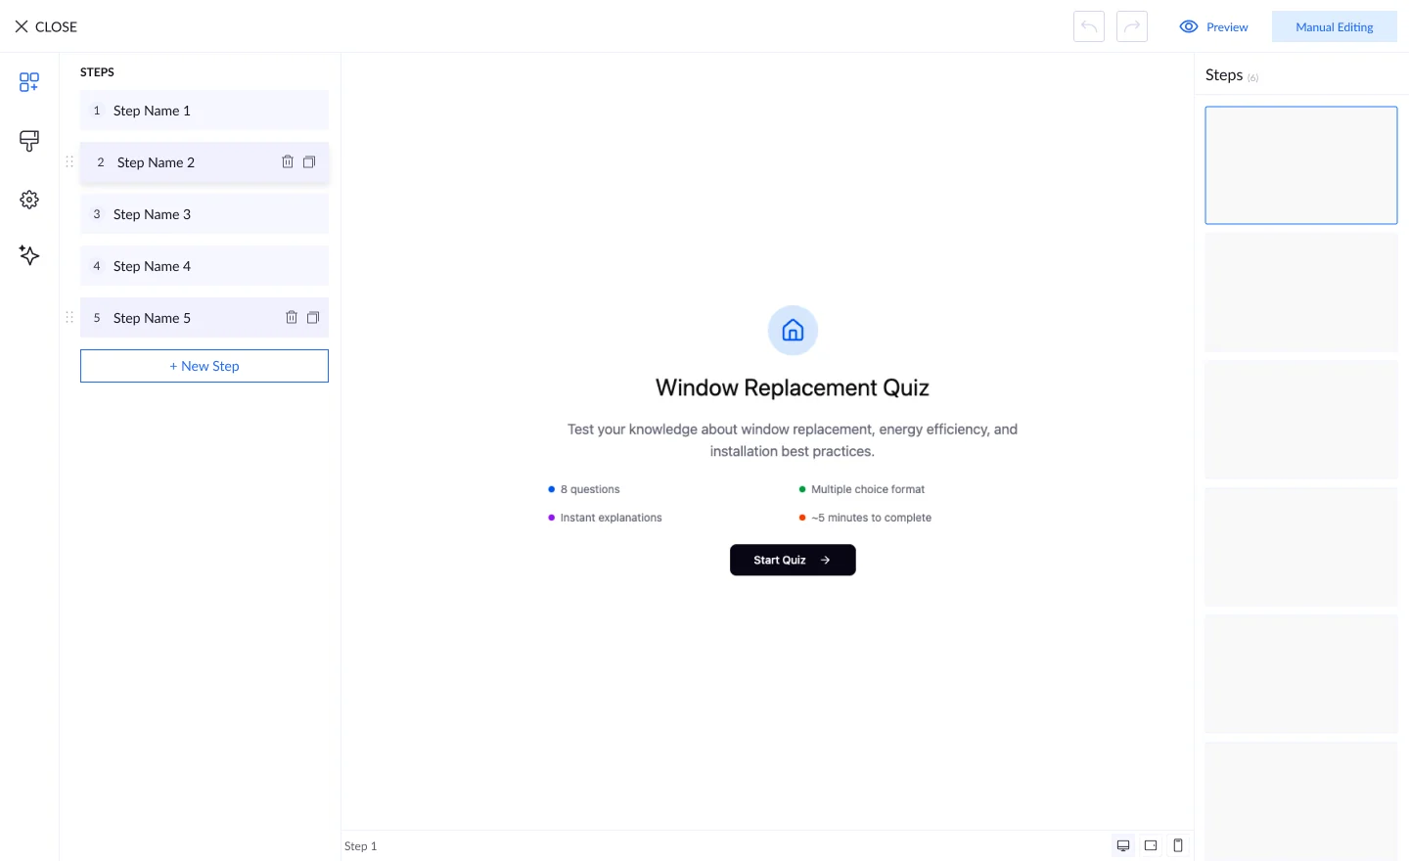Image resolution: width=1409 pixels, height=861 pixels.
Task: Open the settings gear icon
Action: [29, 200]
